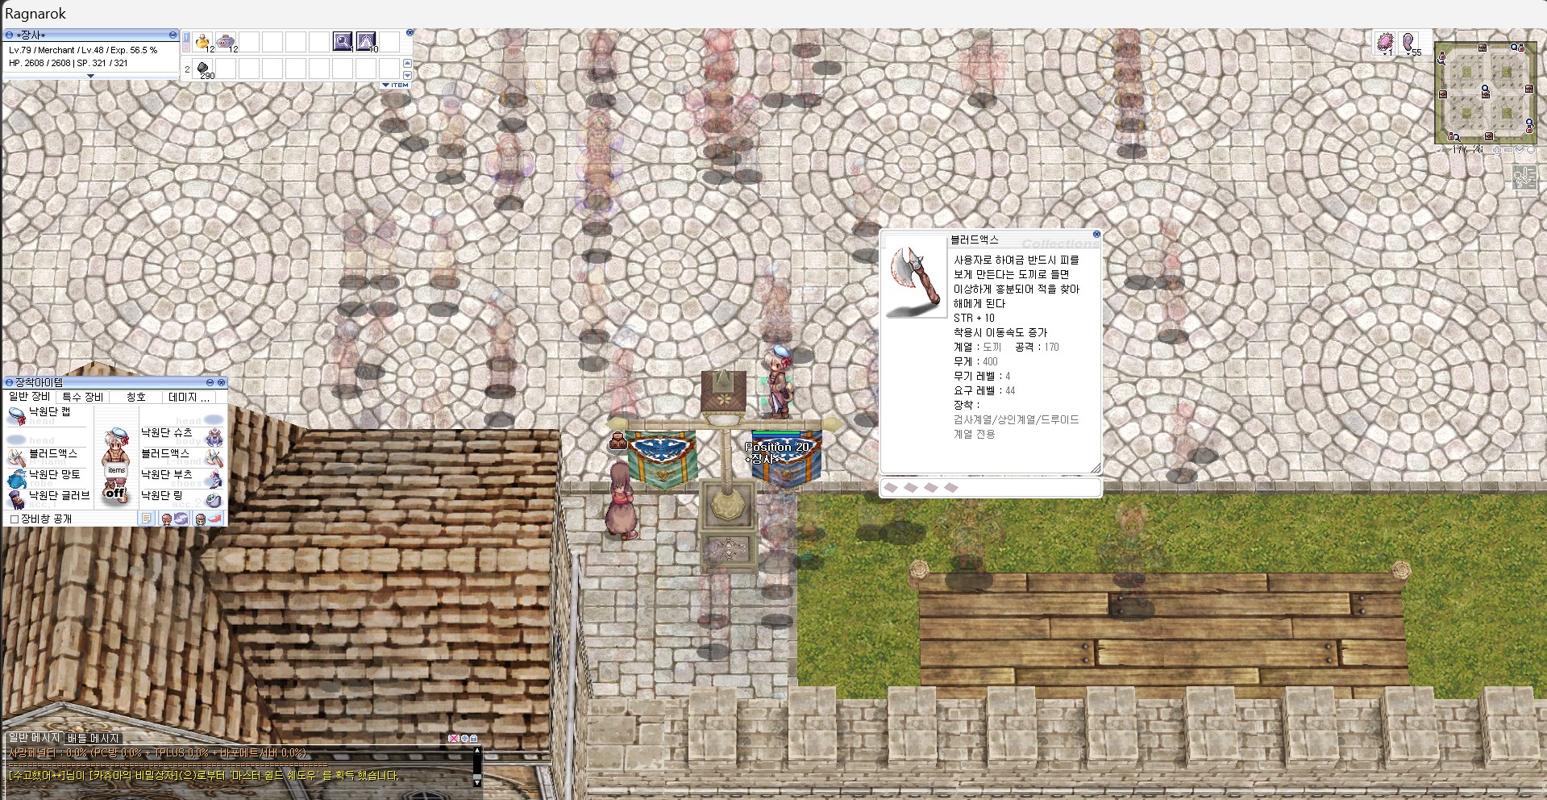Open the ITEM dropdown under the hotkey bar
Viewport: 1547px width, 800px height.
396,85
